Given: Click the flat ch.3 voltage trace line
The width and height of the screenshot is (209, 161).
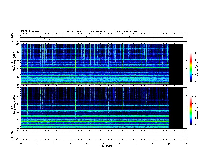Looking at the screenshot, I should click(x=102, y=135).
